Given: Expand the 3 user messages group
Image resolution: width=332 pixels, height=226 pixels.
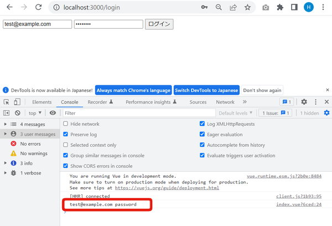Looking at the screenshot, I should pyautogui.click(x=6, y=134).
